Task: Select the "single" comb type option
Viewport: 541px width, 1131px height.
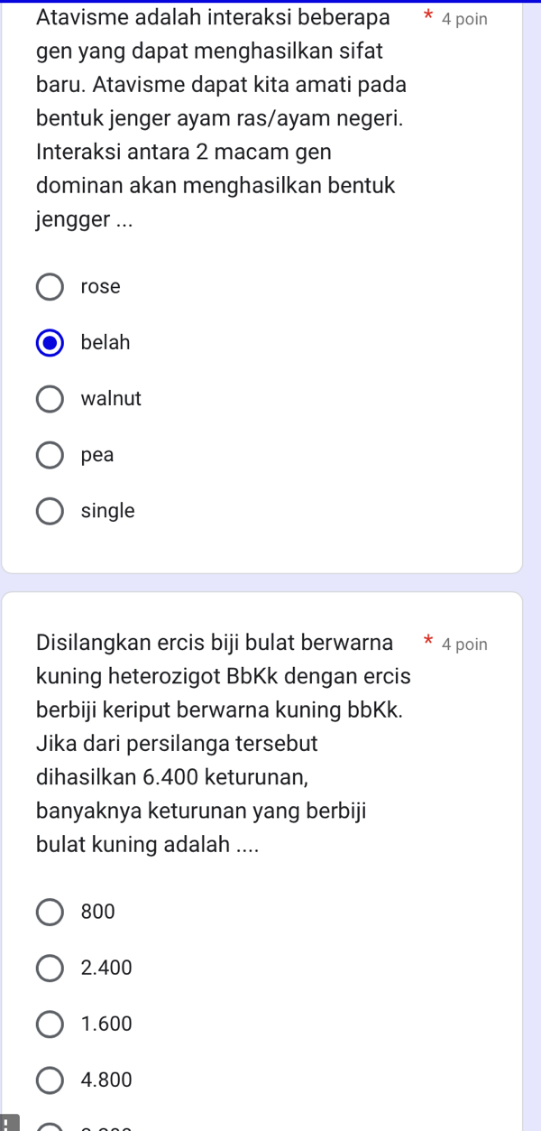Action: pos(50,511)
